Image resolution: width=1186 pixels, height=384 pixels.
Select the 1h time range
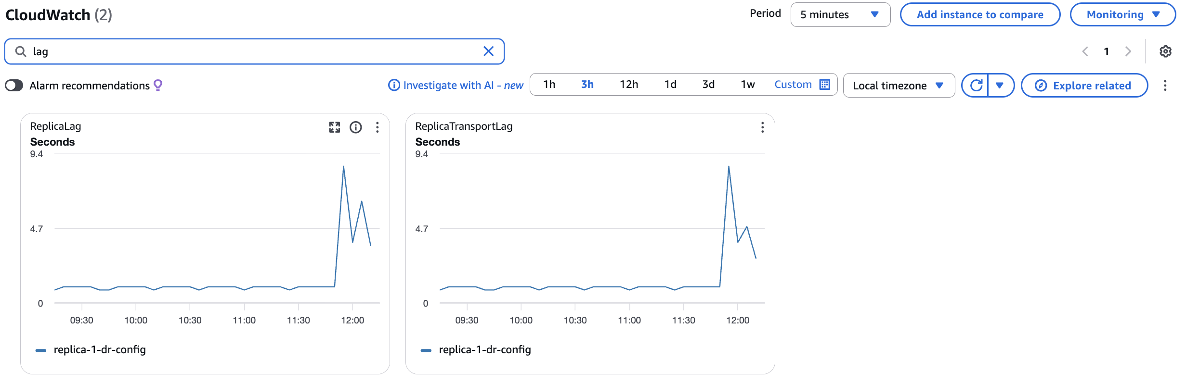click(549, 85)
